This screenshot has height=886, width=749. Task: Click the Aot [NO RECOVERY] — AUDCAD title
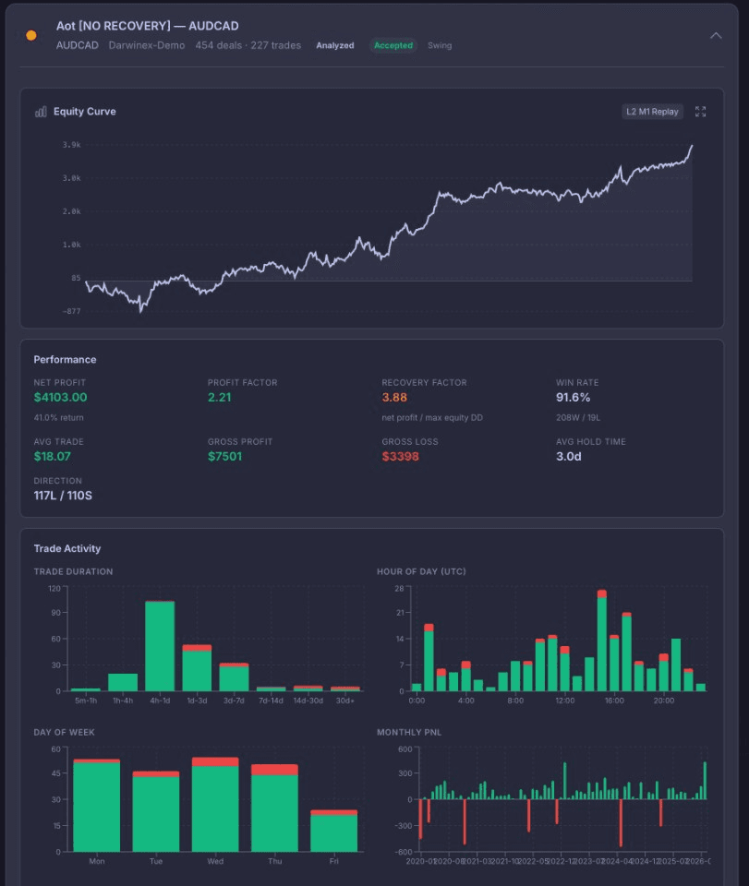click(x=147, y=26)
